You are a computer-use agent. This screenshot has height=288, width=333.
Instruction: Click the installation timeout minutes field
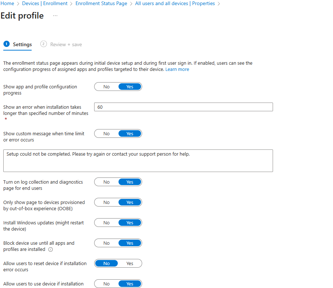coord(183,107)
